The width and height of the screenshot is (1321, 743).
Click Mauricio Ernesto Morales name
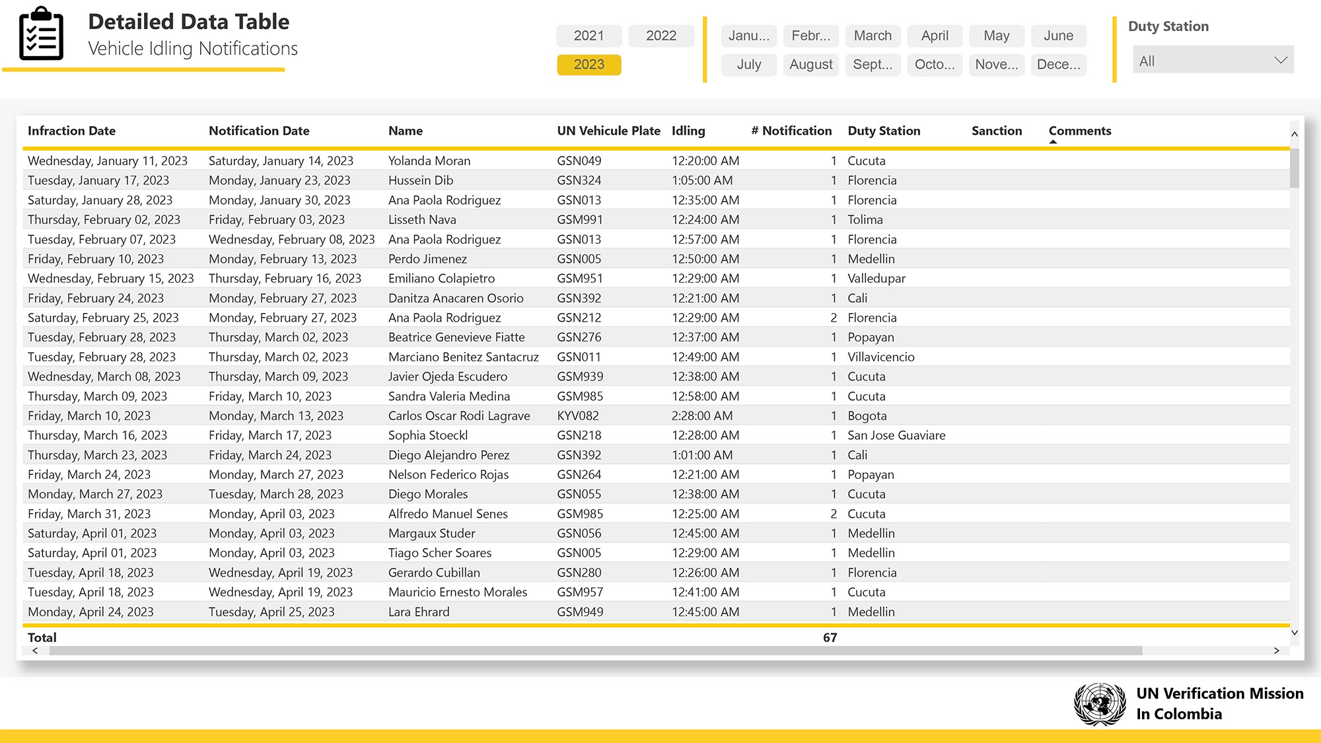[x=458, y=592]
